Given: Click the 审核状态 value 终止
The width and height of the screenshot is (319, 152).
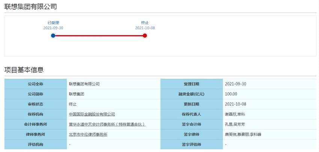Looking at the screenshot, I should point(73,104).
